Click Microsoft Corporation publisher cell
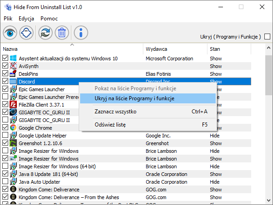This screenshot has height=205, width=273. (169, 59)
